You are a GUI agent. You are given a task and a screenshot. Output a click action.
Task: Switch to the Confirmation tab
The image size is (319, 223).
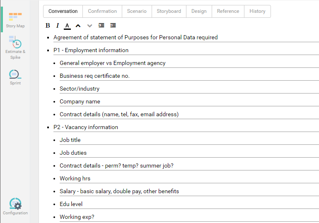(x=102, y=11)
